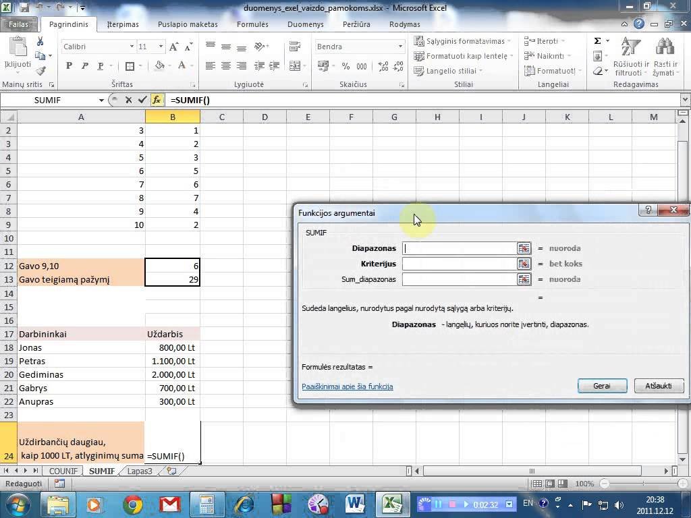Screen dimensions: 691x518
Task: Click the Insert Function fx button
Action: 157,100
